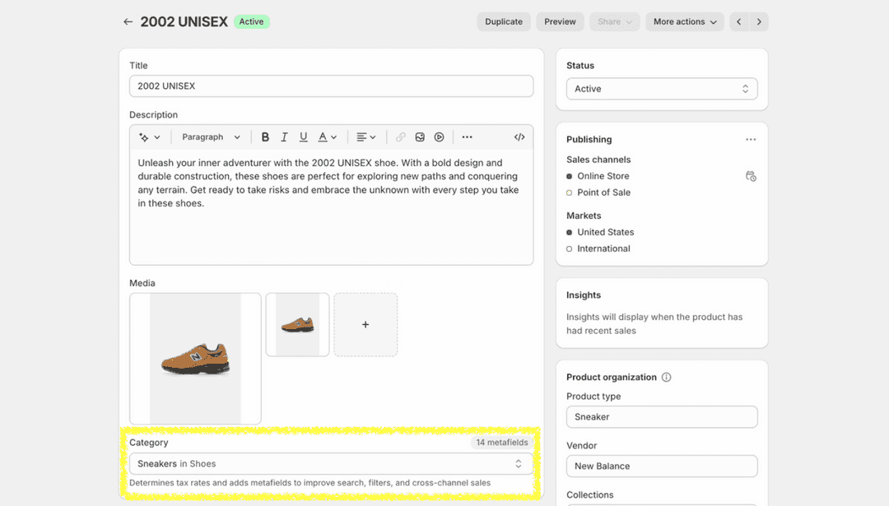
Task: Open the More actions menu
Action: [x=684, y=21]
